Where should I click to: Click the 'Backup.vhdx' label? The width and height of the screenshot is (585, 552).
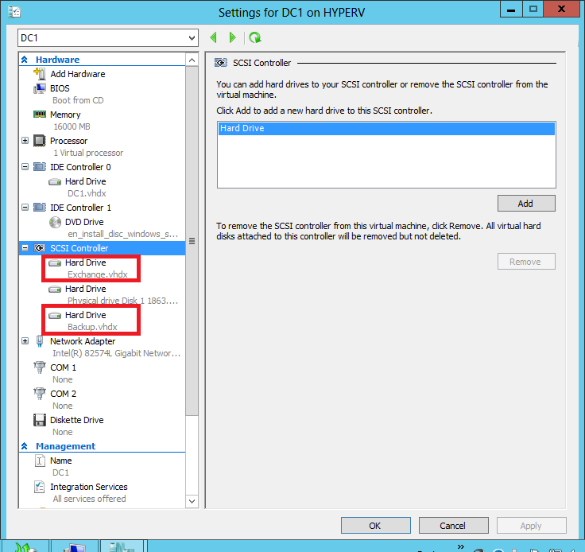click(92, 327)
